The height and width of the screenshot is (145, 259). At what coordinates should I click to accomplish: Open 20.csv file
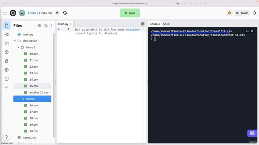tap(34, 131)
